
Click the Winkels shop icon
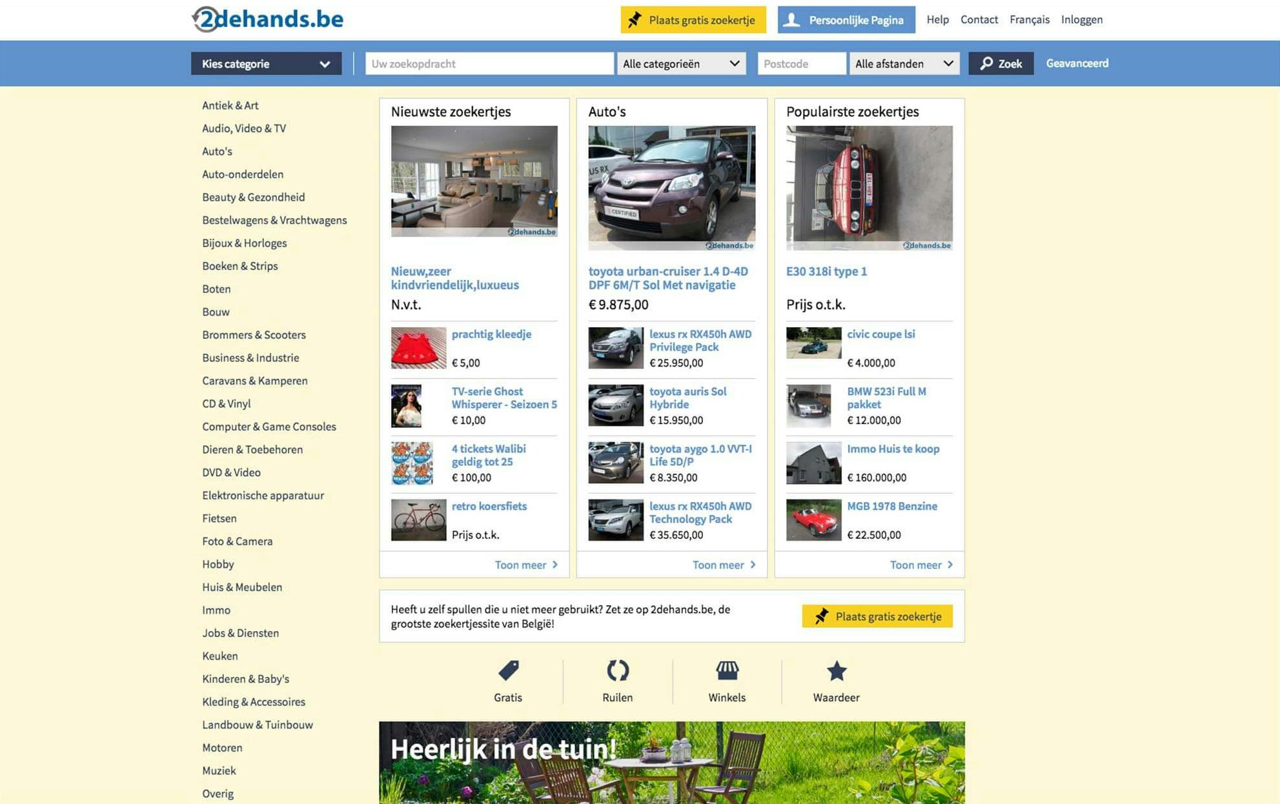click(x=727, y=671)
